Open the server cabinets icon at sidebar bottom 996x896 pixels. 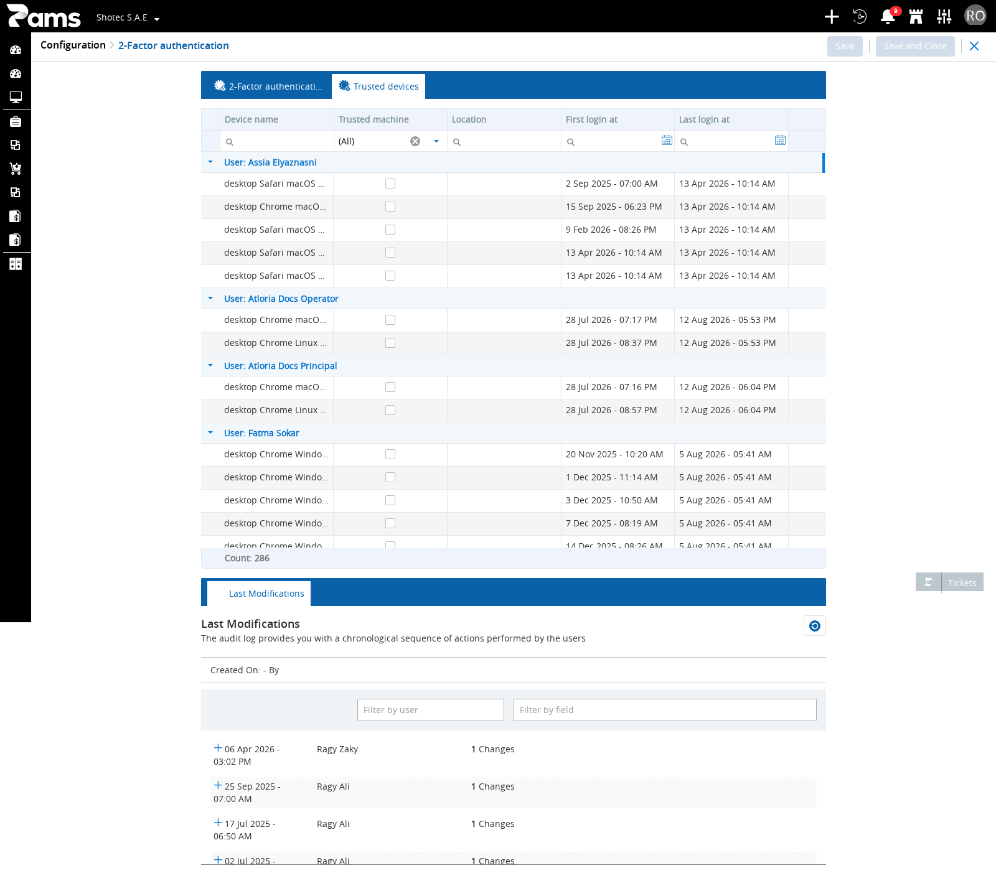(16, 264)
